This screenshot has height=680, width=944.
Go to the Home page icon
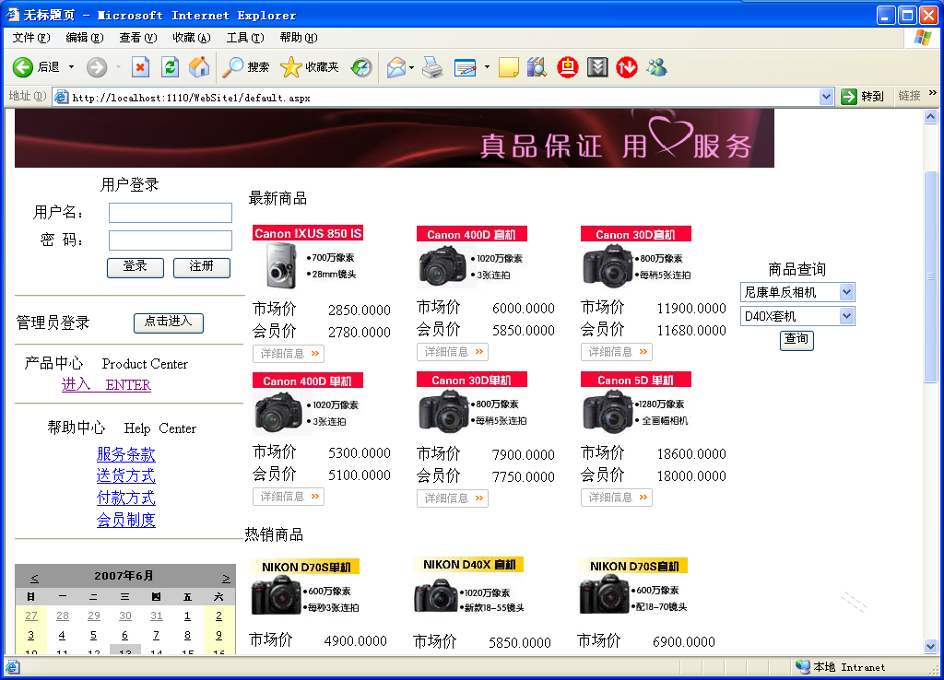click(199, 67)
